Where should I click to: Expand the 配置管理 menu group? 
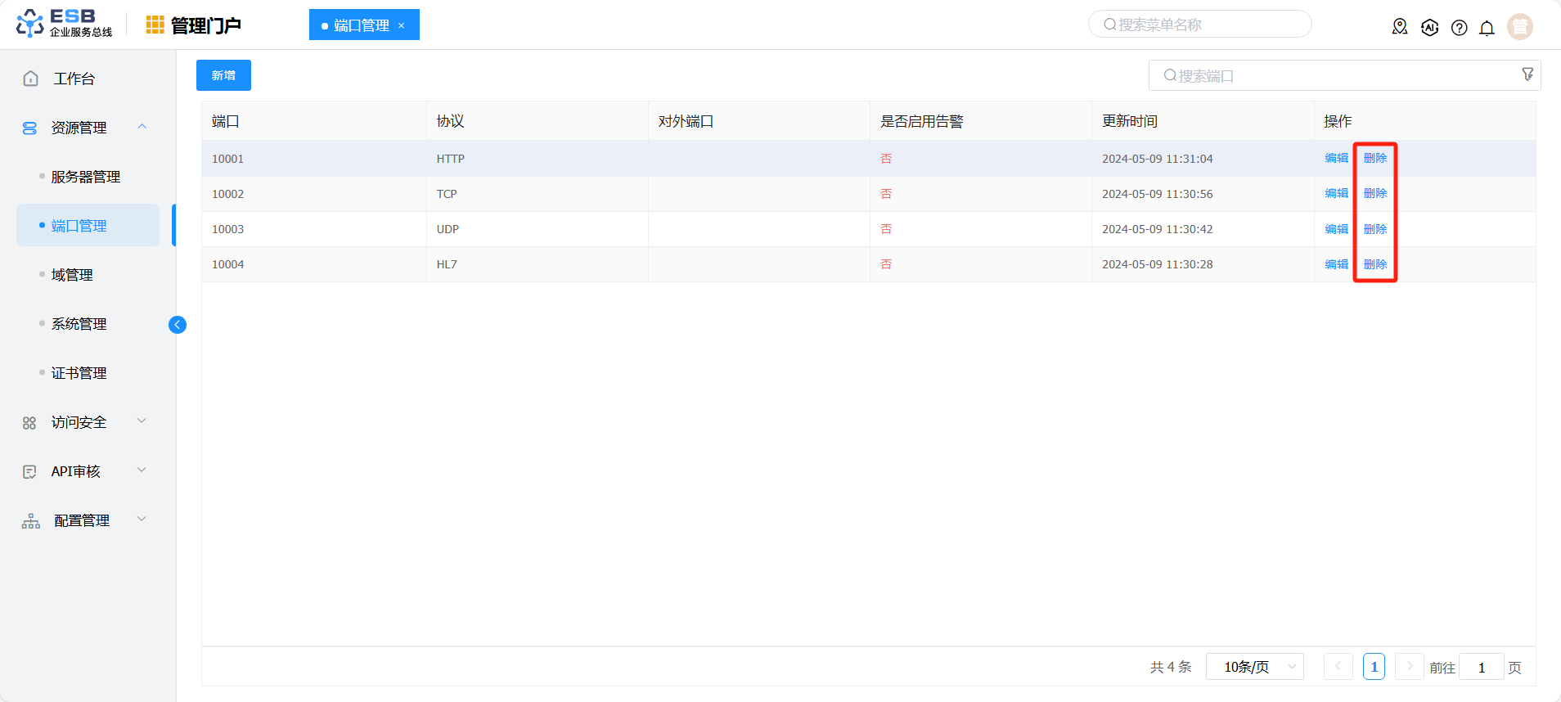(x=142, y=520)
